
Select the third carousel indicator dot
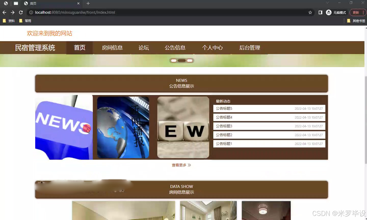(x=190, y=60)
